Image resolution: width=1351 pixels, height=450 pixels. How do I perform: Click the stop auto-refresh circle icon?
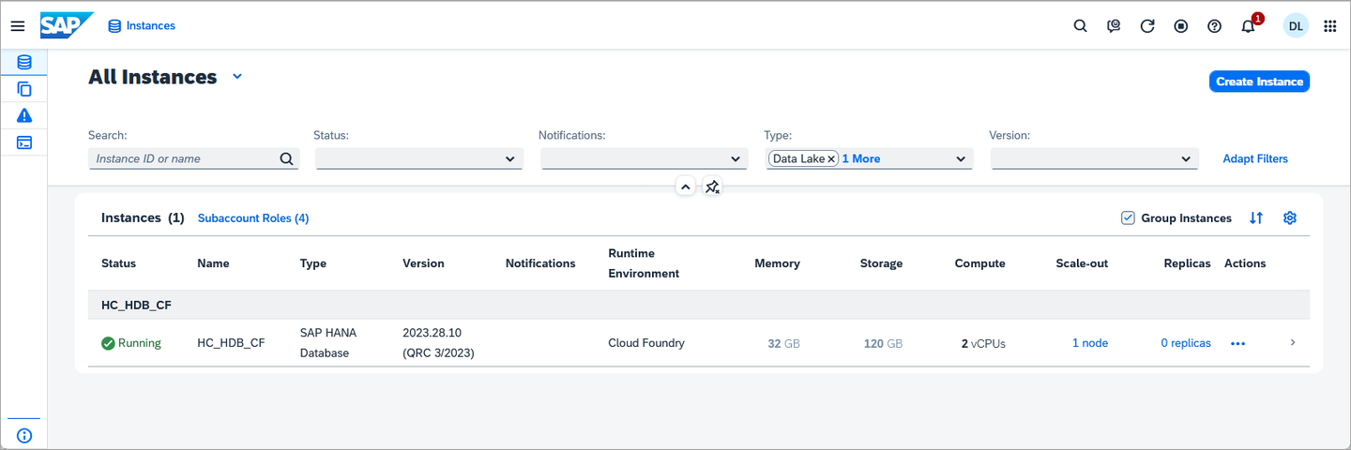coord(1181,26)
